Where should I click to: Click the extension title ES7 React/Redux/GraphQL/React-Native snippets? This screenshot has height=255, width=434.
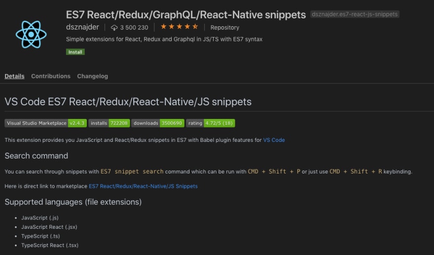(x=186, y=14)
